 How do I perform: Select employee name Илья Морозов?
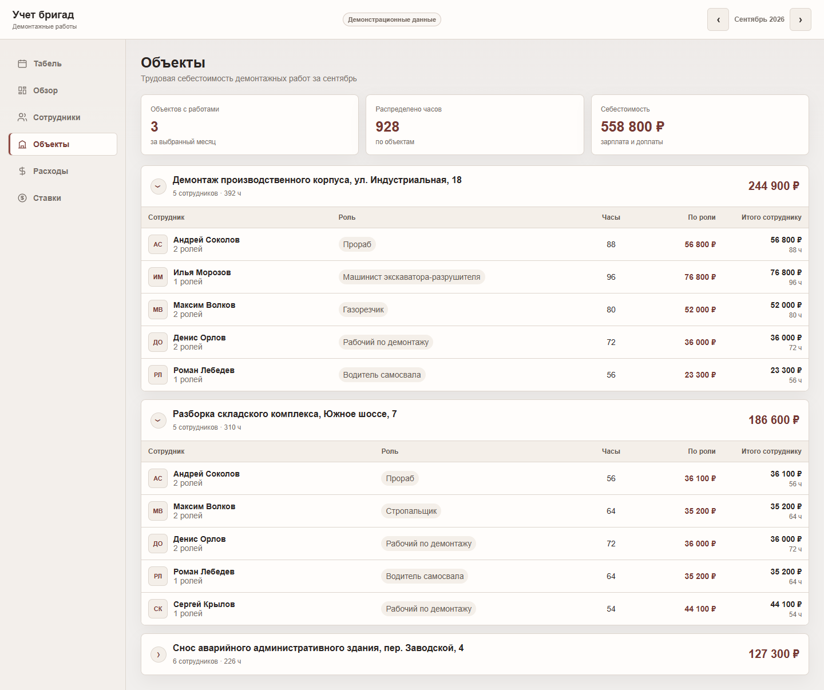click(202, 272)
